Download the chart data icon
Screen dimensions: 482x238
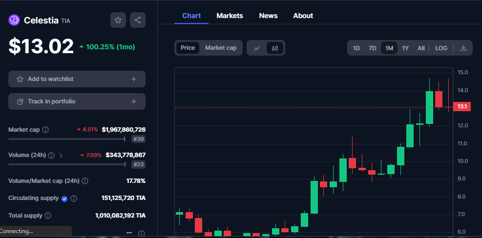click(463, 48)
